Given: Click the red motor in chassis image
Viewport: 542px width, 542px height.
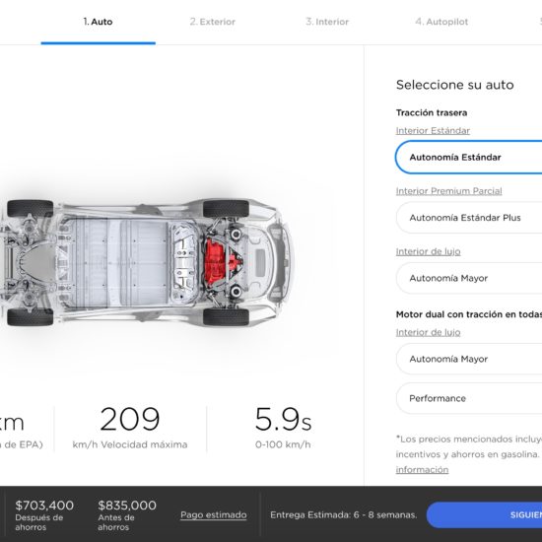Looking at the screenshot, I should coord(221,262).
